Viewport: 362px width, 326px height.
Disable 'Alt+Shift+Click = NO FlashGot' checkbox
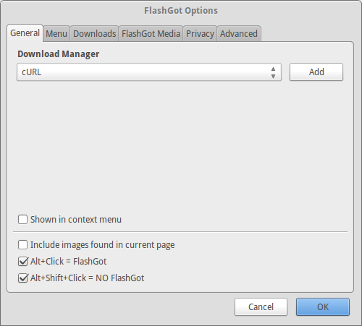pos(22,278)
